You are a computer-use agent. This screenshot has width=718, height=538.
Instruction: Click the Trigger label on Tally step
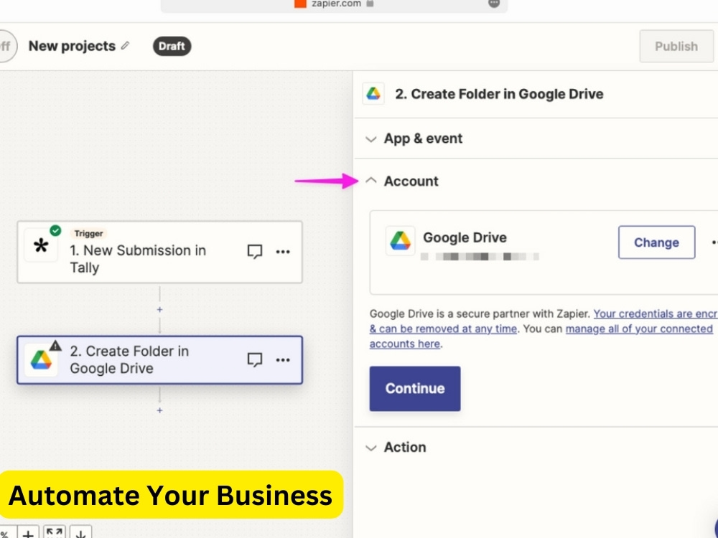point(88,233)
